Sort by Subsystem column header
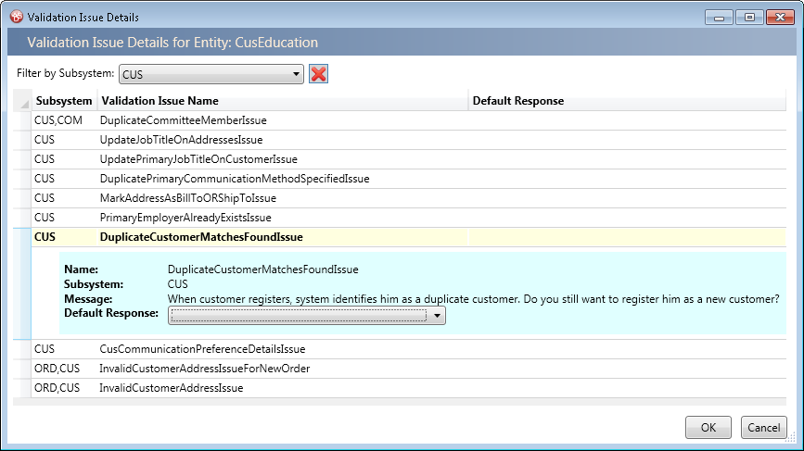Image resolution: width=804 pixels, height=451 pixels. pos(63,101)
